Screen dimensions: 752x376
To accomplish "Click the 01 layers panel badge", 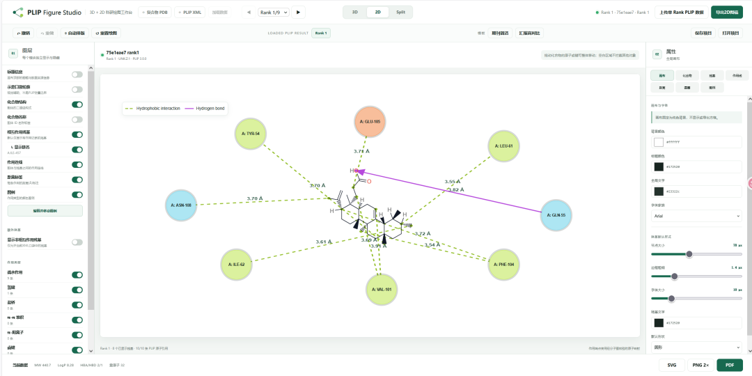I will click(x=13, y=53).
